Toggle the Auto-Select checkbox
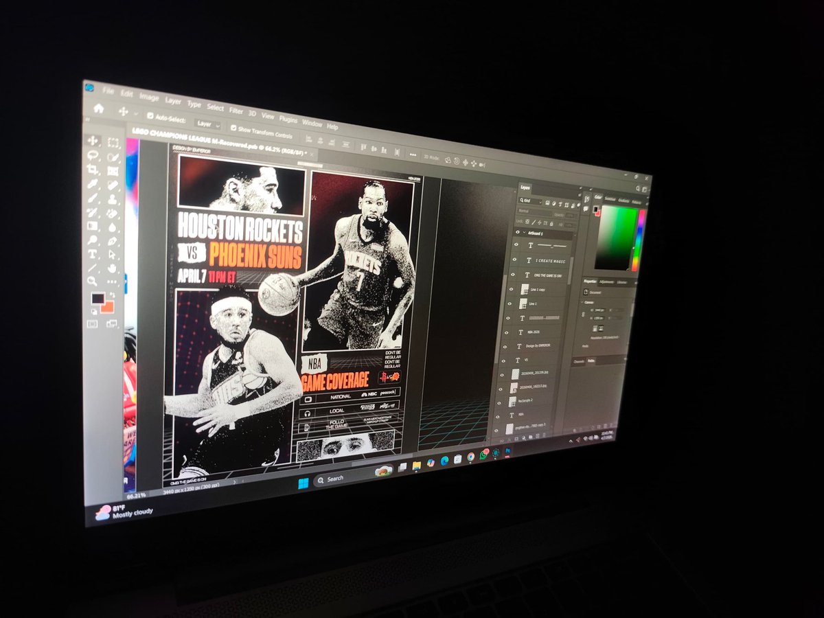 pos(150,117)
